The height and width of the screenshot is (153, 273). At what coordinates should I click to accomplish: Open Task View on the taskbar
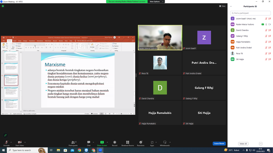coord(51,150)
